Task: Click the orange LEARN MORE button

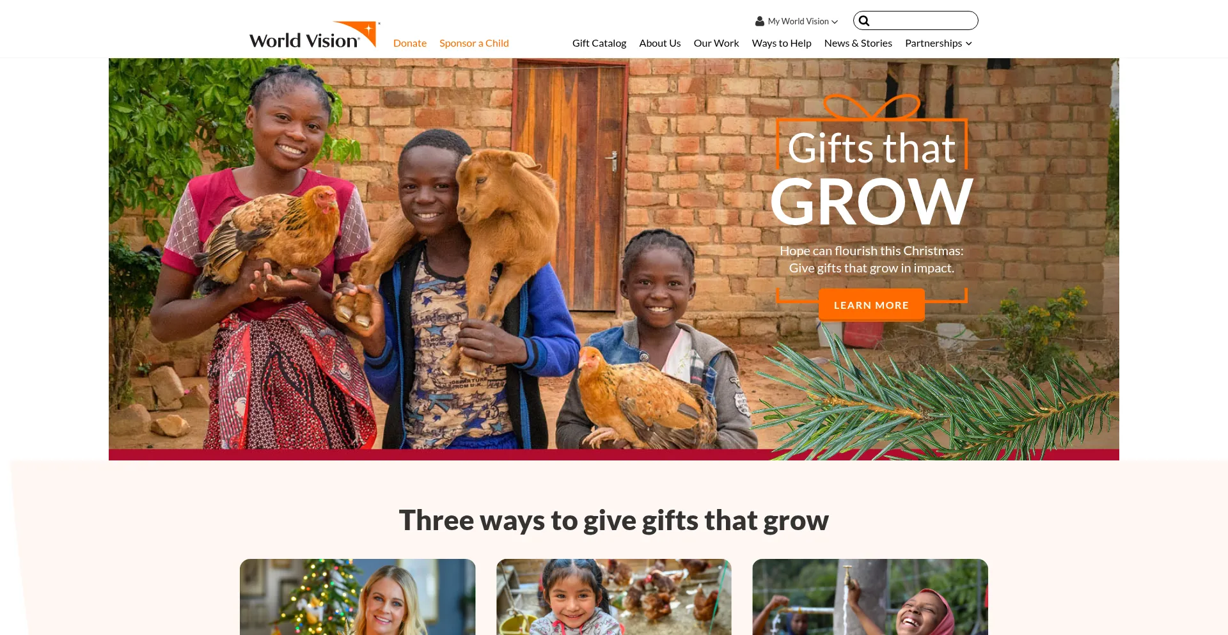Action: pos(872,305)
